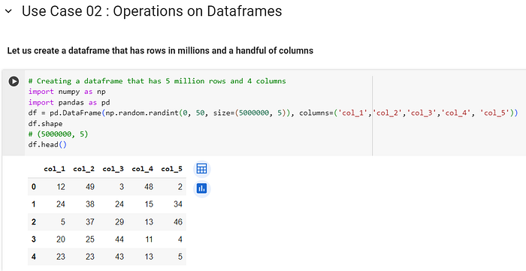The height and width of the screenshot is (271, 526).
Task: Open suggested charts icon for dataframe
Action: pyautogui.click(x=201, y=189)
